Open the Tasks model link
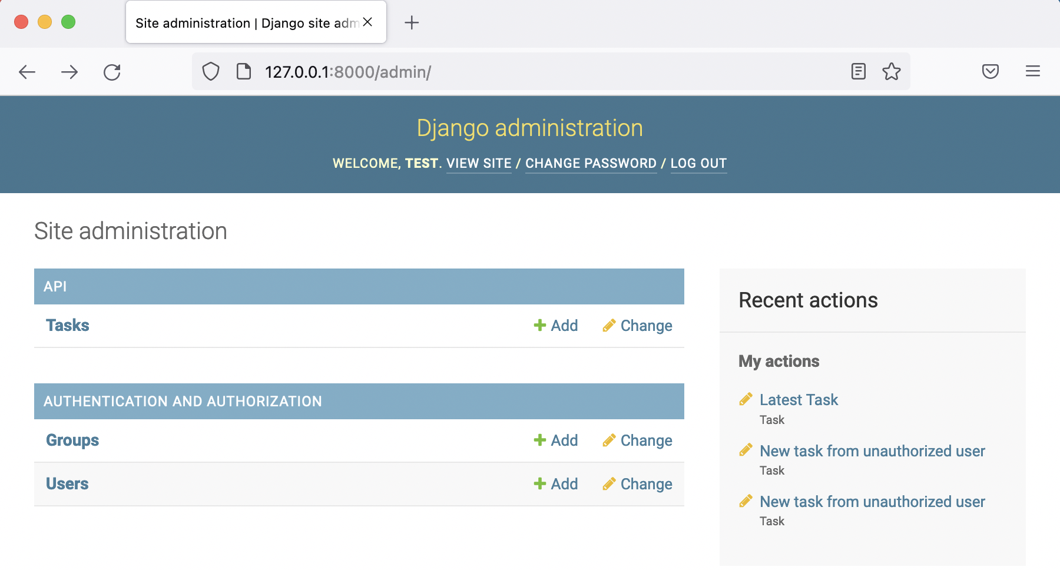 tap(68, 325)
